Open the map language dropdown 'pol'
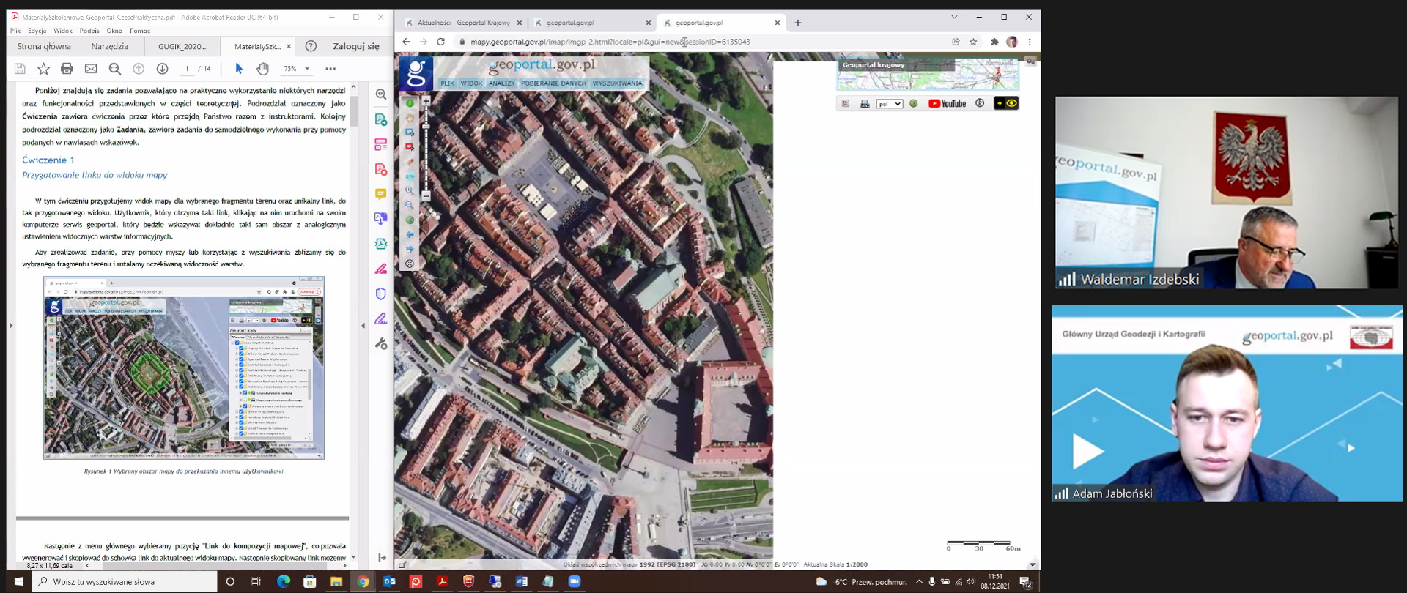Image resolution: width=1407 pixels, height=593 pixels. (889, 104)
